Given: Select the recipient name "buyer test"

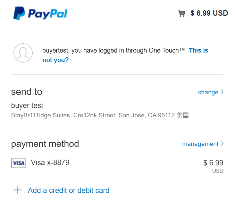Looking at the screenshot, I should [27, 105].
